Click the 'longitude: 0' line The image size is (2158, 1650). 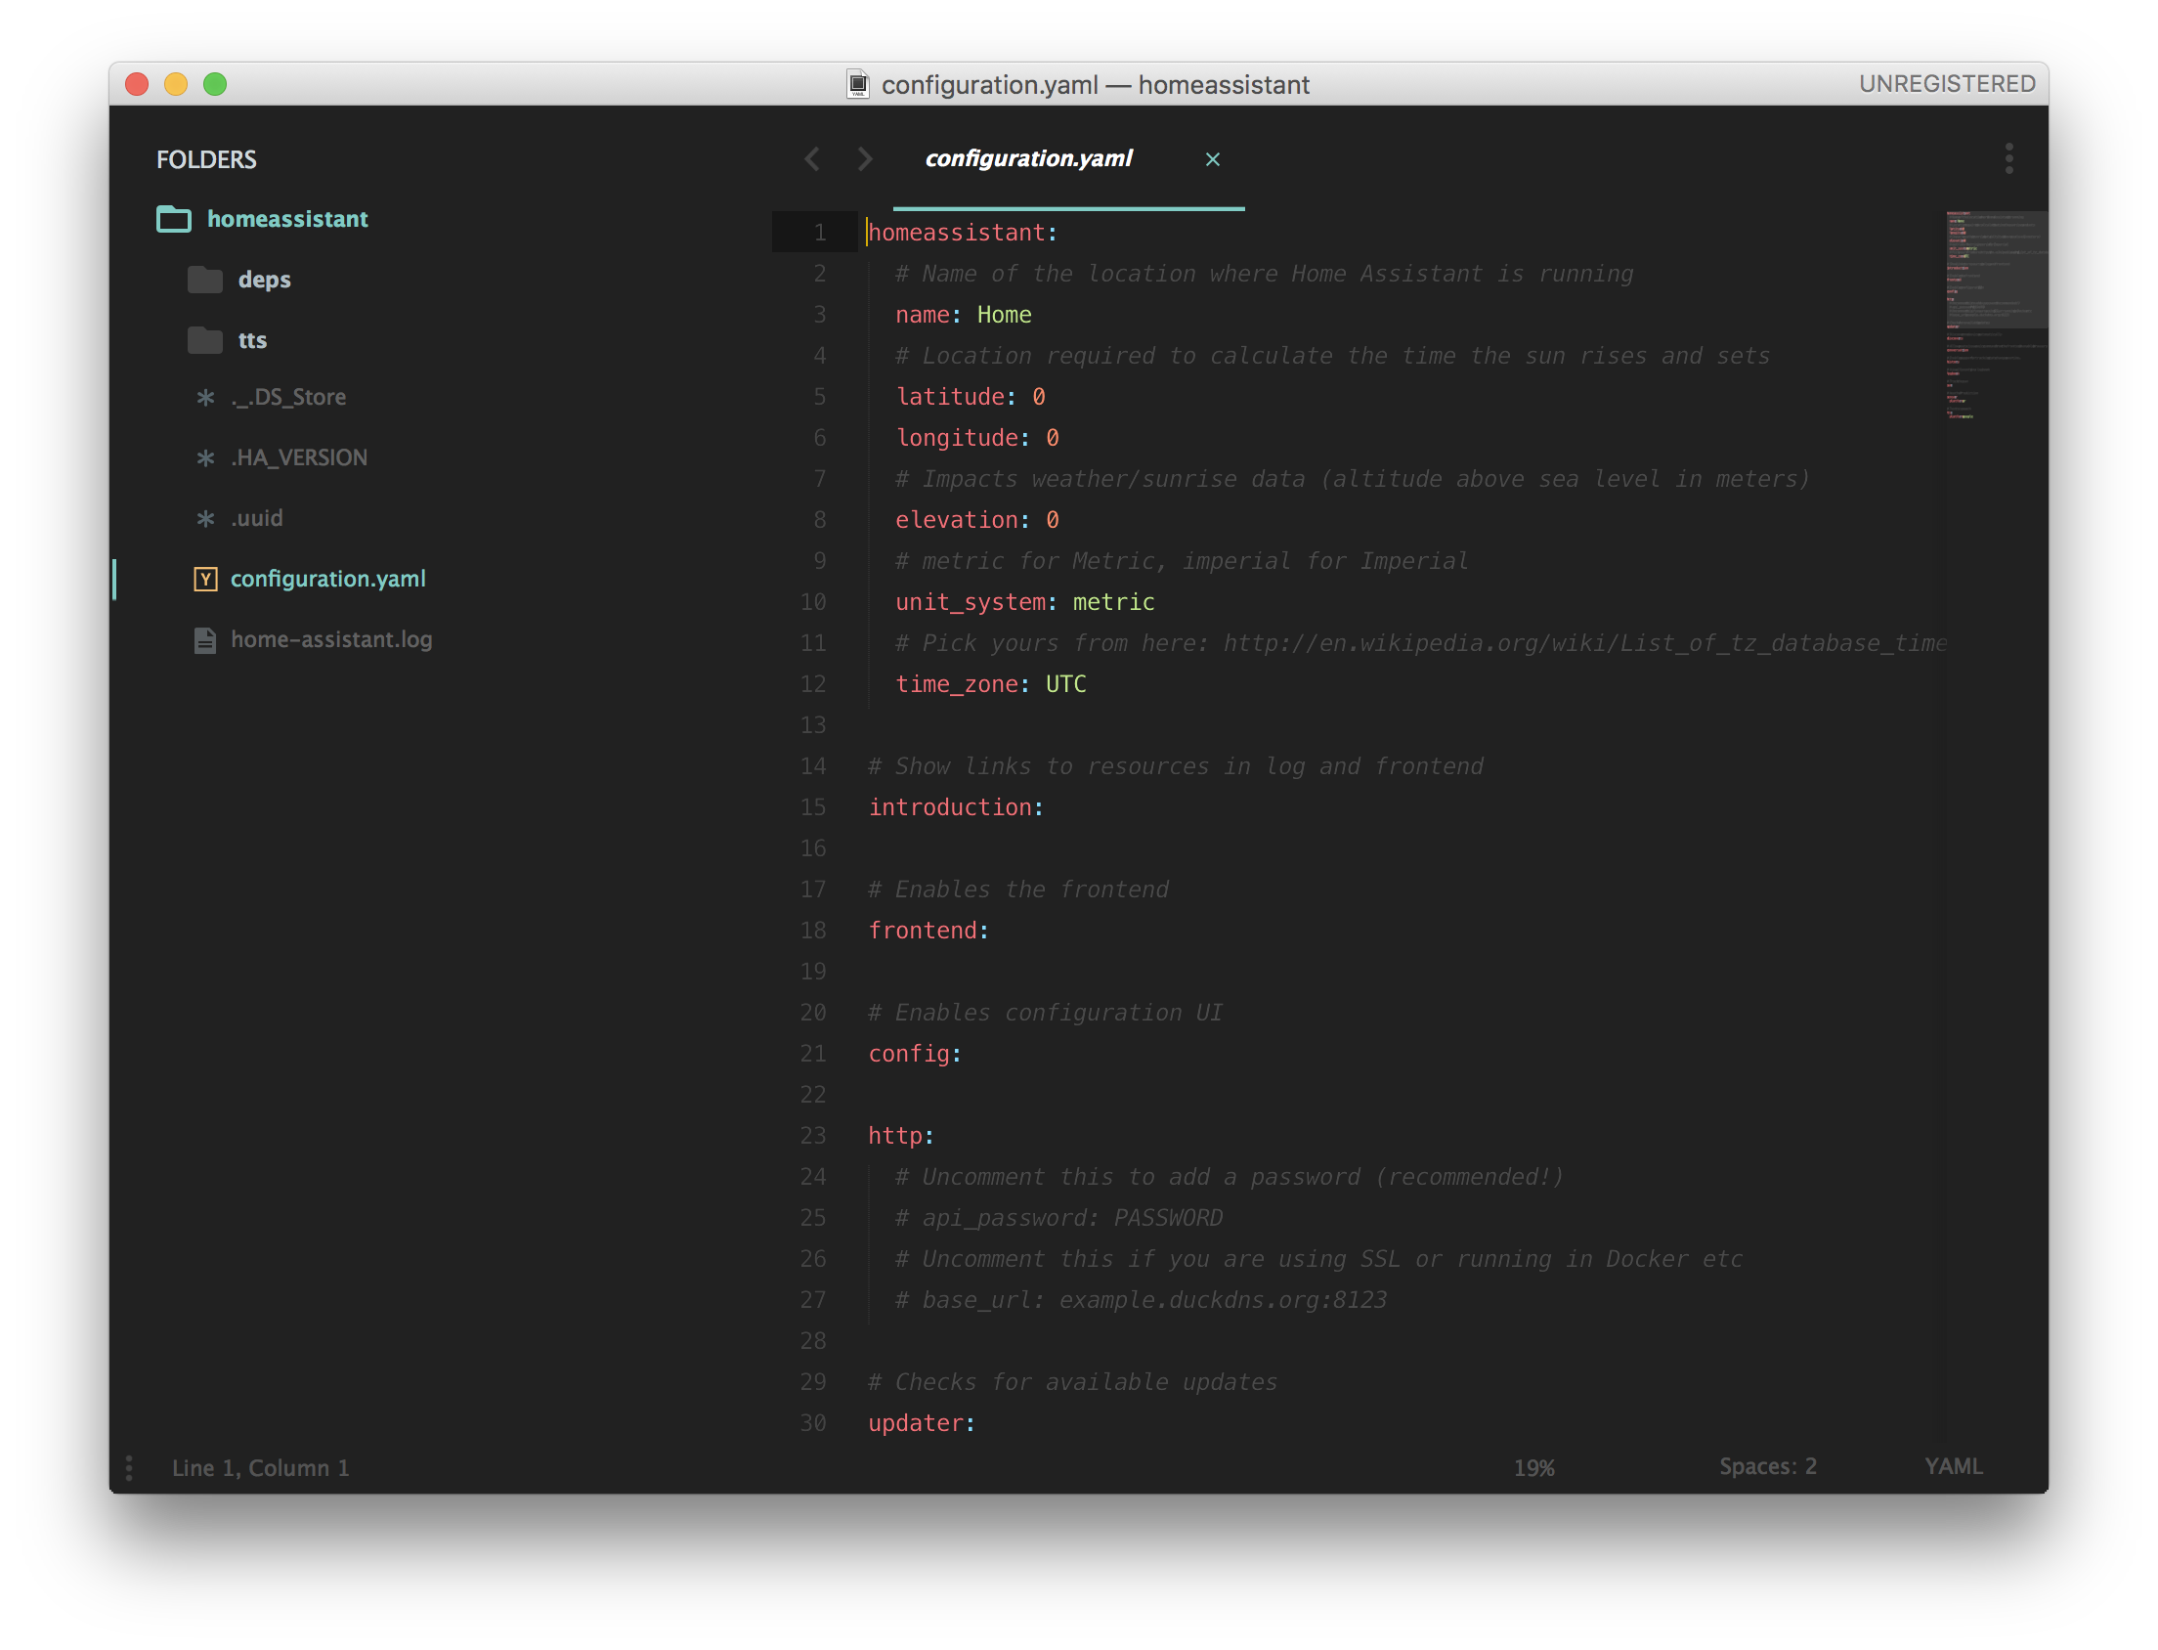pyautogui.click(x=977, y=438)
